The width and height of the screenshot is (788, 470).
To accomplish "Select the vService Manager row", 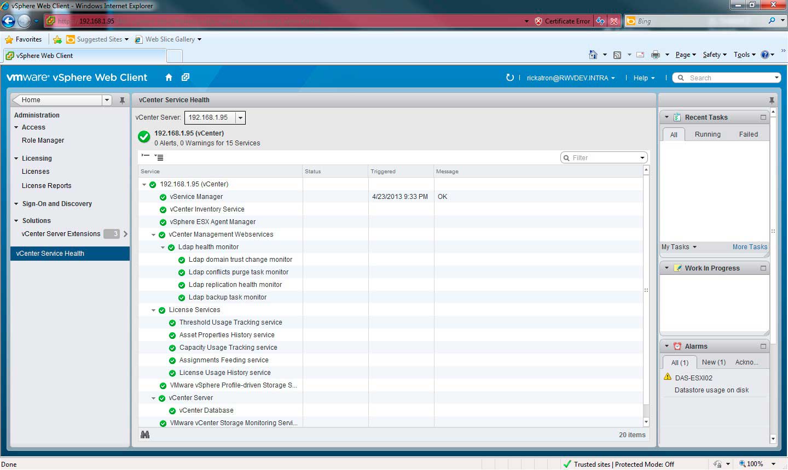I will tap(391, 197).
